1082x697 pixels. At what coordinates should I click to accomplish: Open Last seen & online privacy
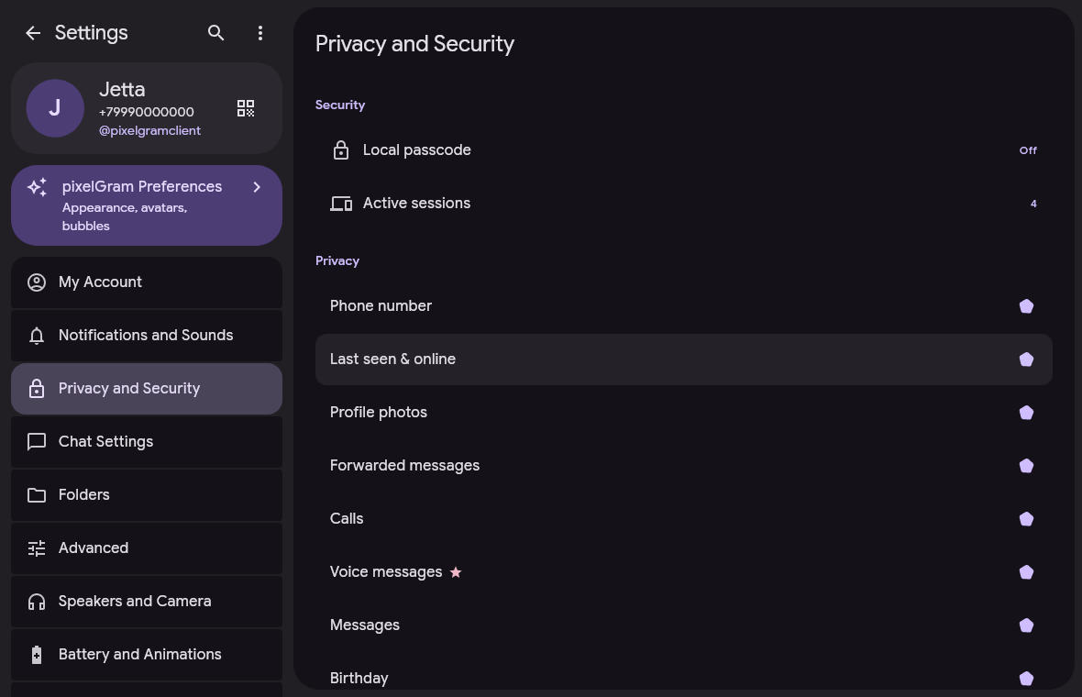[x=684, y=360]
